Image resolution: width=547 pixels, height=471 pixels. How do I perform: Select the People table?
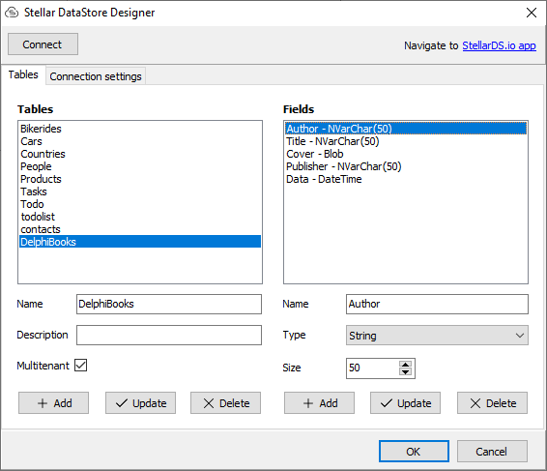coord(140,166)
